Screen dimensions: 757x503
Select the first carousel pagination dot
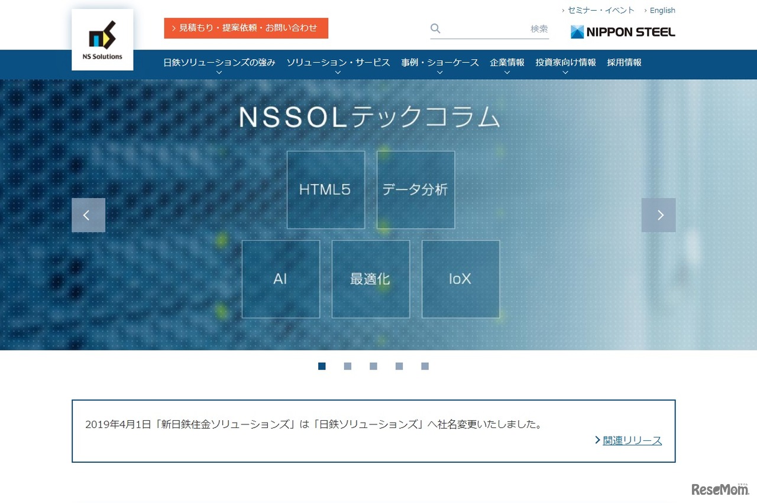(x=322, y=366)
